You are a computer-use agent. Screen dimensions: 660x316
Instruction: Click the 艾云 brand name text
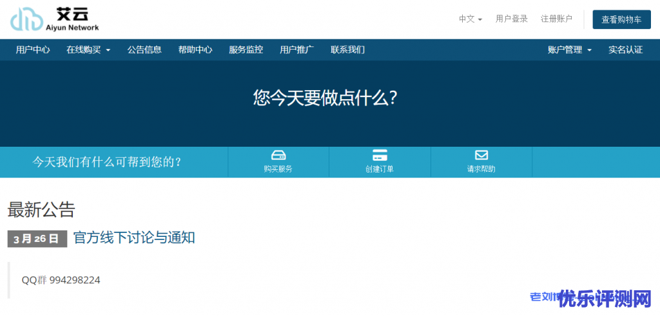68,12
